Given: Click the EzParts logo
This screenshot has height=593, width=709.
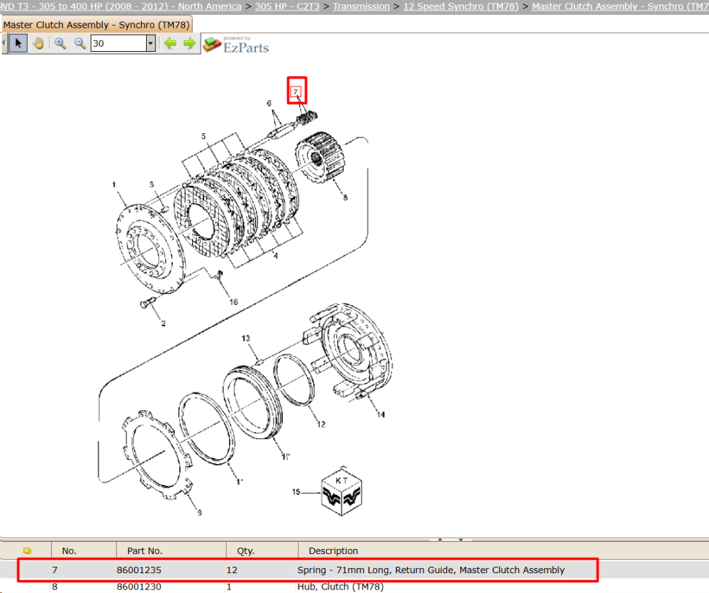Looking at the screenshot, I should 236,45.
